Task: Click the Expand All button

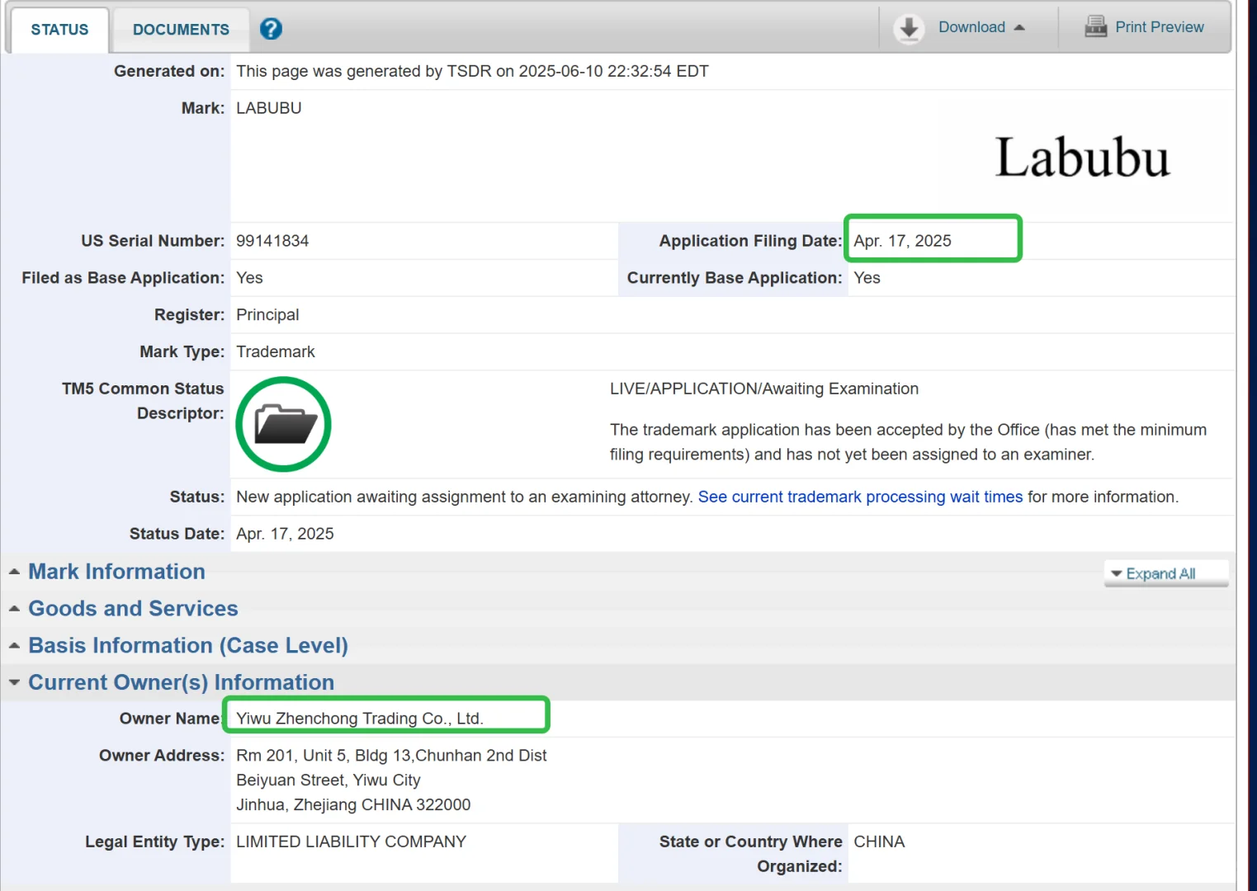Action: click(1165, 573)
